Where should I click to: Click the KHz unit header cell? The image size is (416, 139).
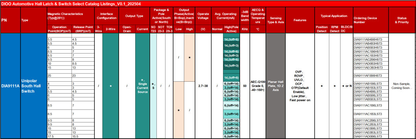pos(244,29)
